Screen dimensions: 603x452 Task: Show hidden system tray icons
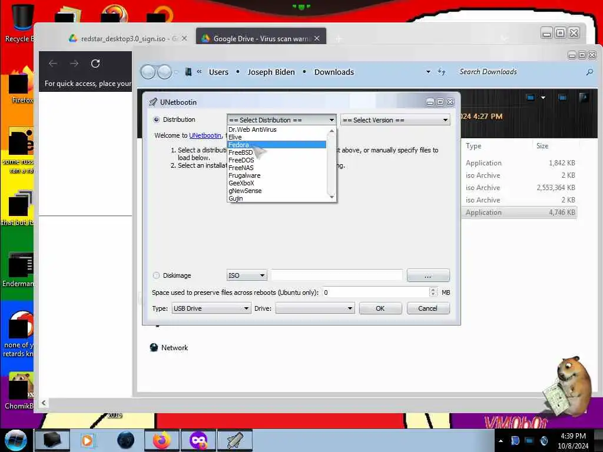click(501, 441)
